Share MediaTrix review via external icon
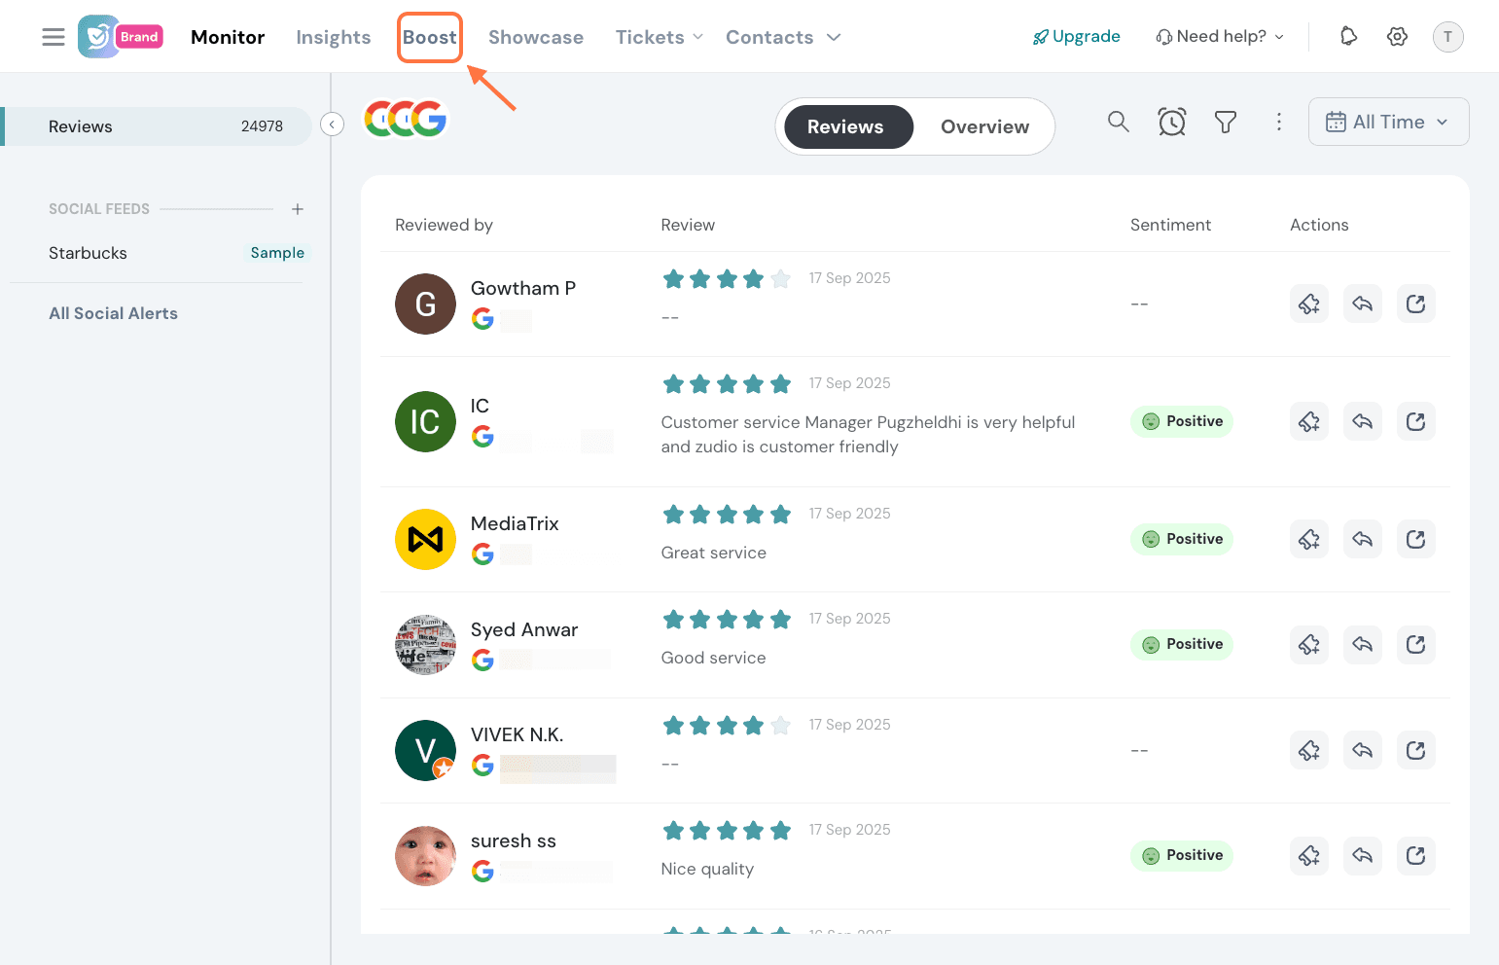Image resolution: width=1499 pixels, height=965 pixels. click(1416, 539)
